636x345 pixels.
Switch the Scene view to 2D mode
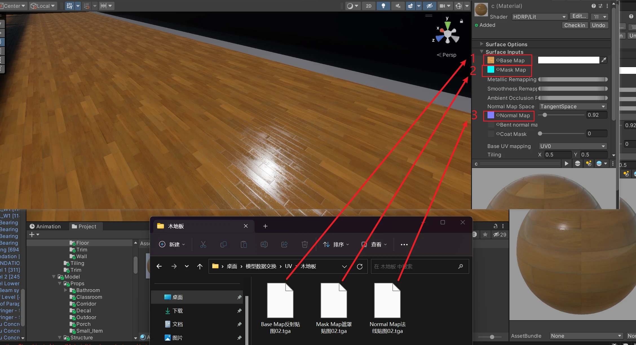pyautogui.click(x=368, y=6)
